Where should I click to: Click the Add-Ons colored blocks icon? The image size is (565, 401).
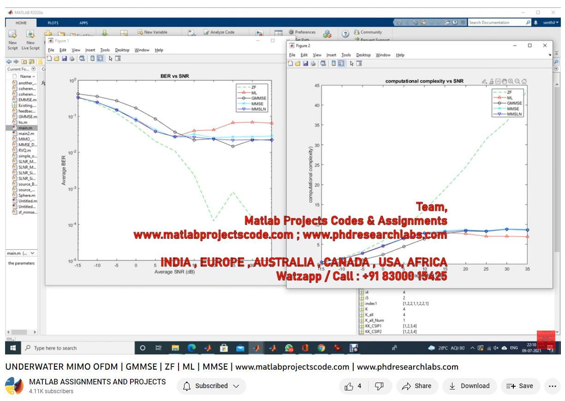327,34
